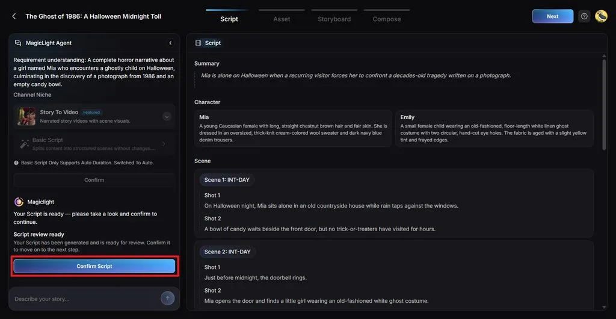616x319 pixels.
Task: Click the Story To Video thumbnail
Action: pos(26,116)
